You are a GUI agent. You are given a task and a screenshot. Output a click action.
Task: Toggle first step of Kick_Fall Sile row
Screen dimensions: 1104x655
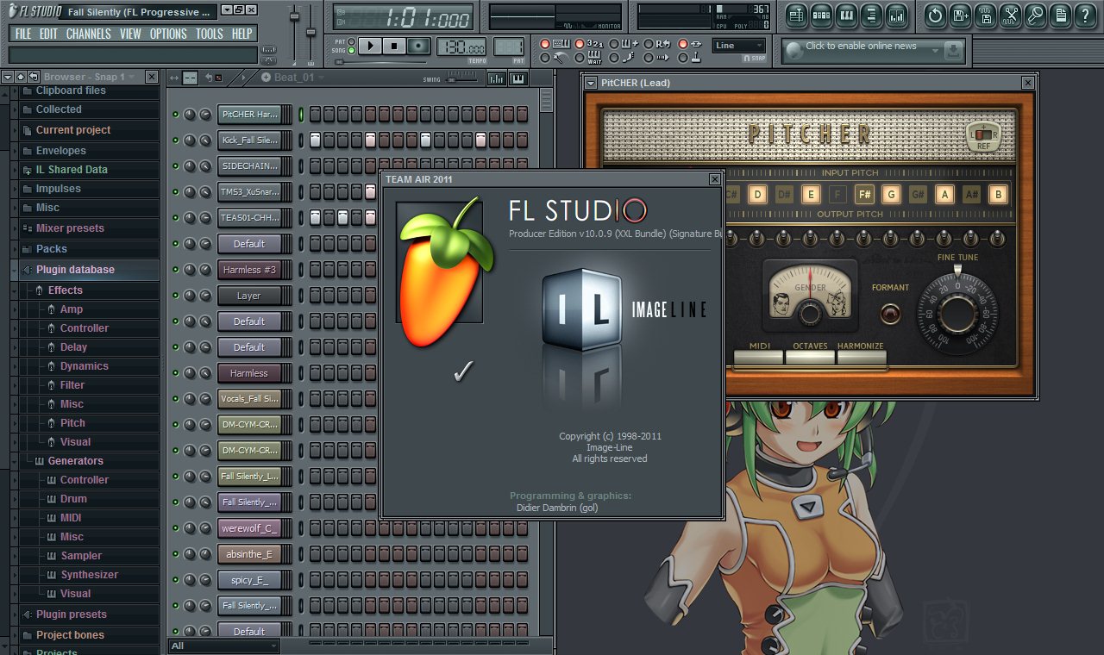[315, 140]
